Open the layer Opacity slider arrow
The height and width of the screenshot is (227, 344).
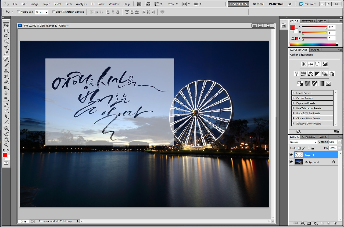click(339, 142)
